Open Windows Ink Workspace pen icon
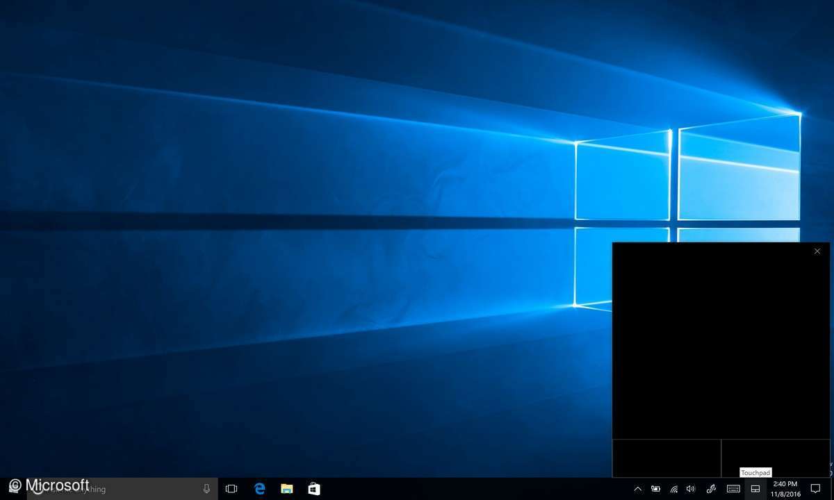Image resolution: width=834 pixels, height=500 pixels. [711, 489]
